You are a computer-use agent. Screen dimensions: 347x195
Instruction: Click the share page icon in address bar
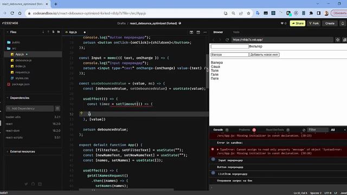pos(241,13)
